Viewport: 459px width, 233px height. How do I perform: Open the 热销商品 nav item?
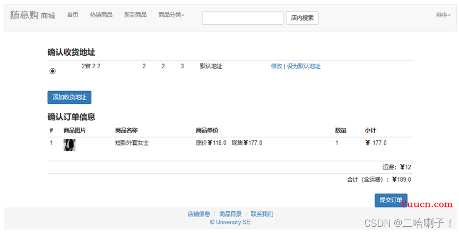pos(101,15)
